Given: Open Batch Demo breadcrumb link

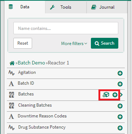Looking at the screenshot, I should point(31,63).
